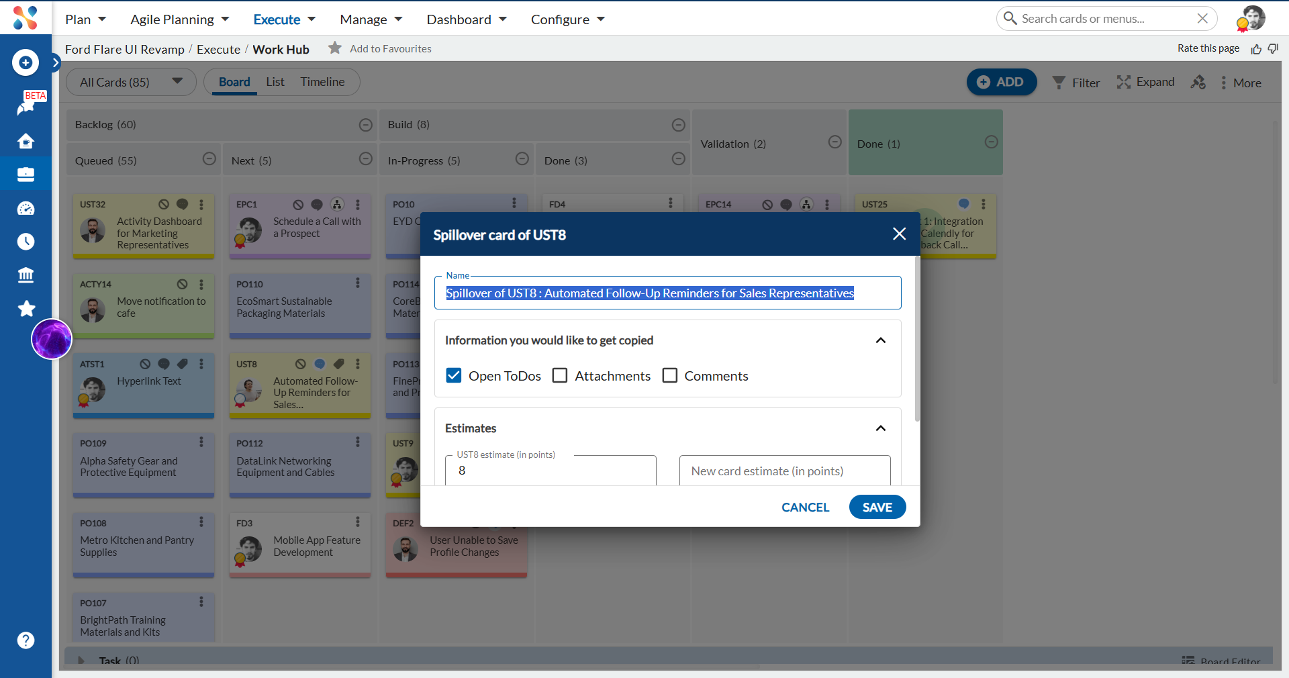Open the recent items clock icon
The width and height of the screenshot is (1289, 678).
(x=26, y=242)
